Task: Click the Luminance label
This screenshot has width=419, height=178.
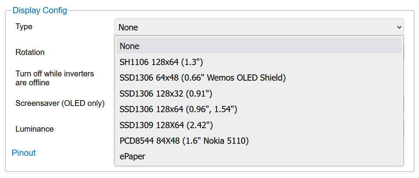Action: tap(34, 129)
